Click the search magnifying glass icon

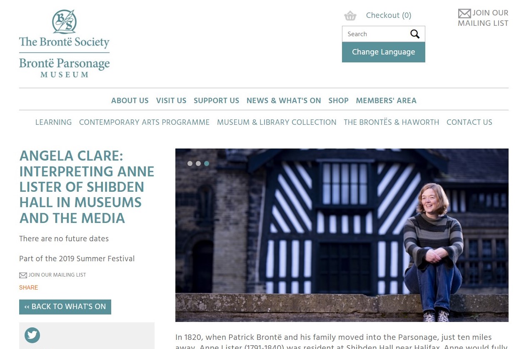coord(415,34)
